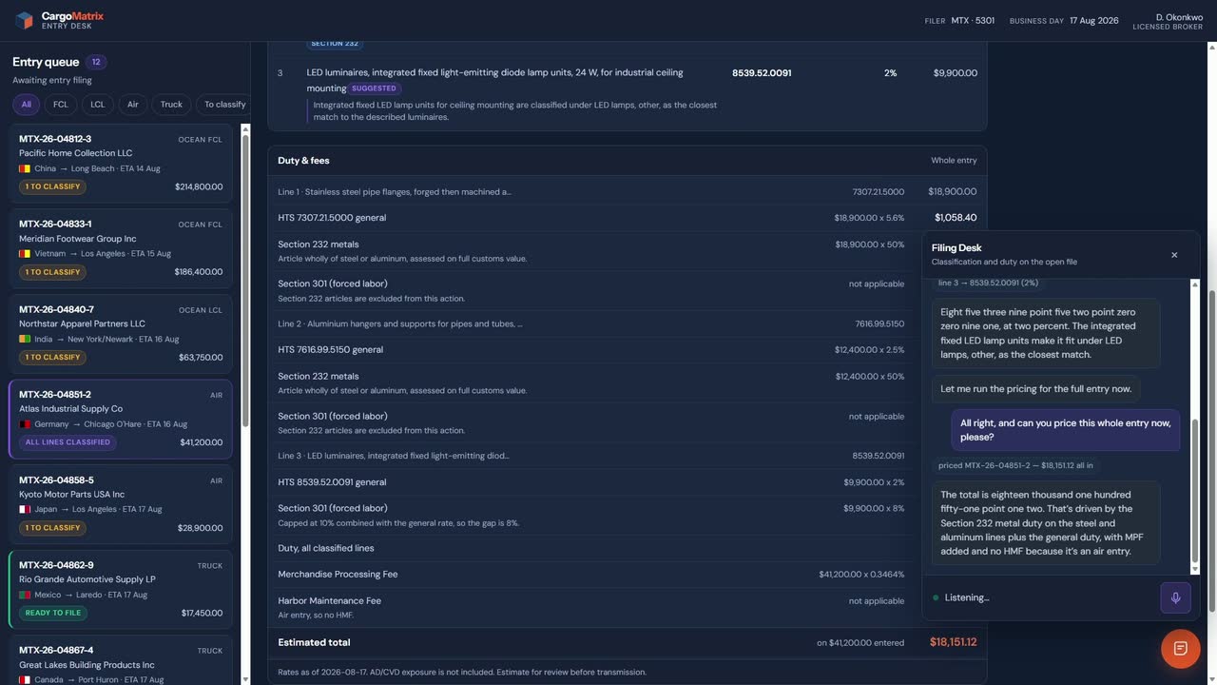Close the Filing Desk panel
1217x685 pixels.
(x=1174, y=255)
